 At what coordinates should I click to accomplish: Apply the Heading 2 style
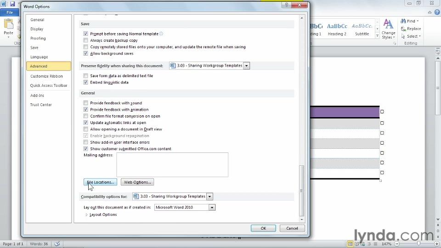point(337,29)
